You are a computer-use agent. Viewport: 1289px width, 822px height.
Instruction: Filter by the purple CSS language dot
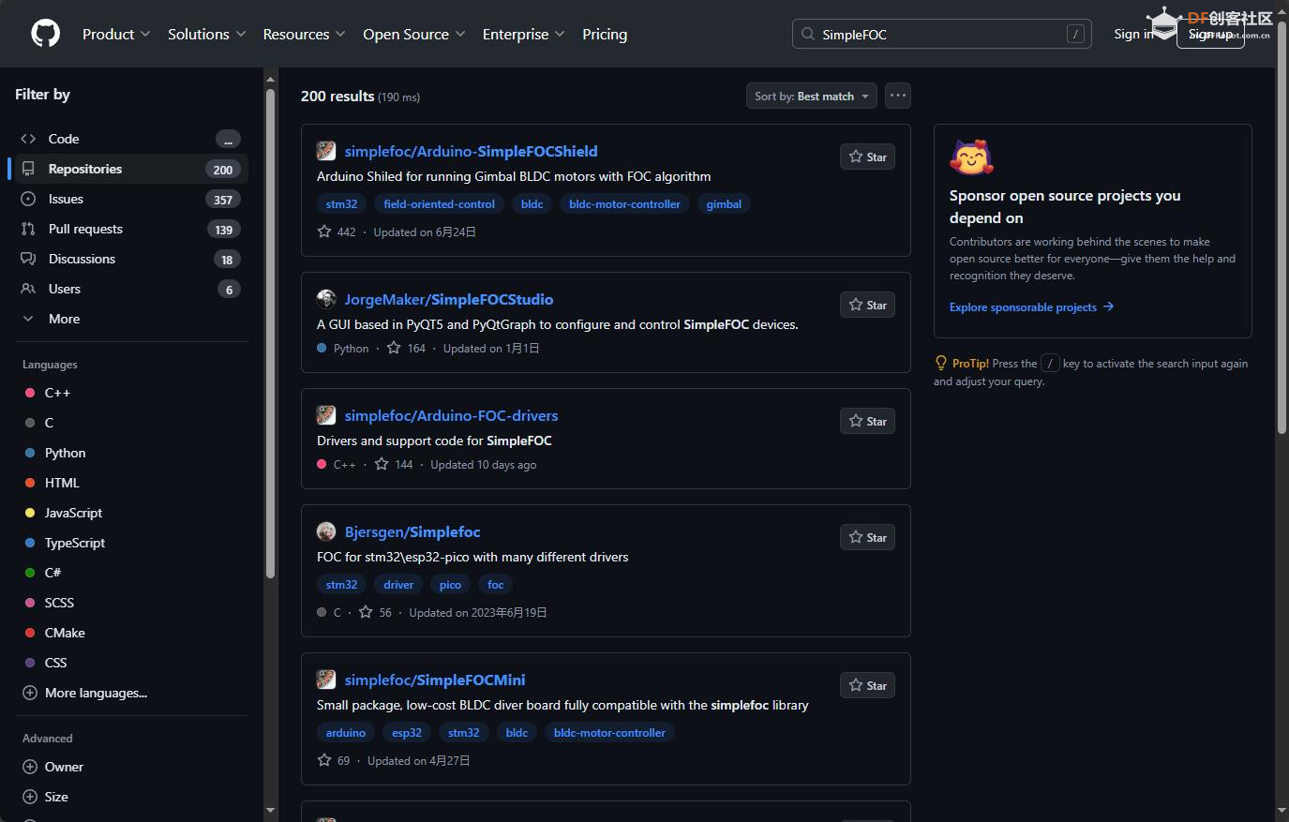[x=30, y=663]
